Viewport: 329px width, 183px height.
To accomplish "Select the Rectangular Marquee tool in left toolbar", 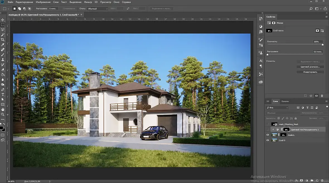I will tap(3, 25).
